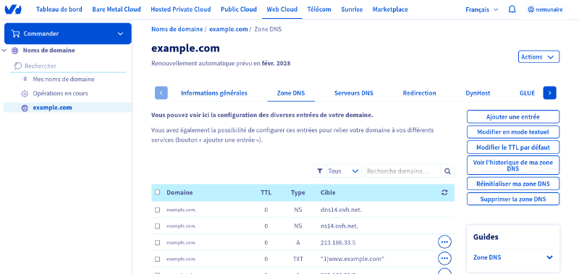Image resolution: width=579 pixels, height=274 pixels.
Task: Open the Télécom section
Action: point(319,9)
